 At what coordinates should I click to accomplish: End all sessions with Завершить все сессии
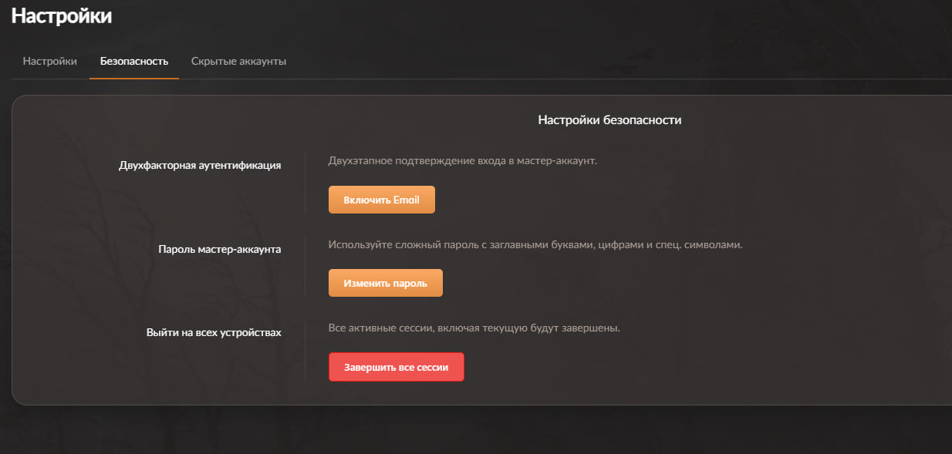[x=397, y=367]
